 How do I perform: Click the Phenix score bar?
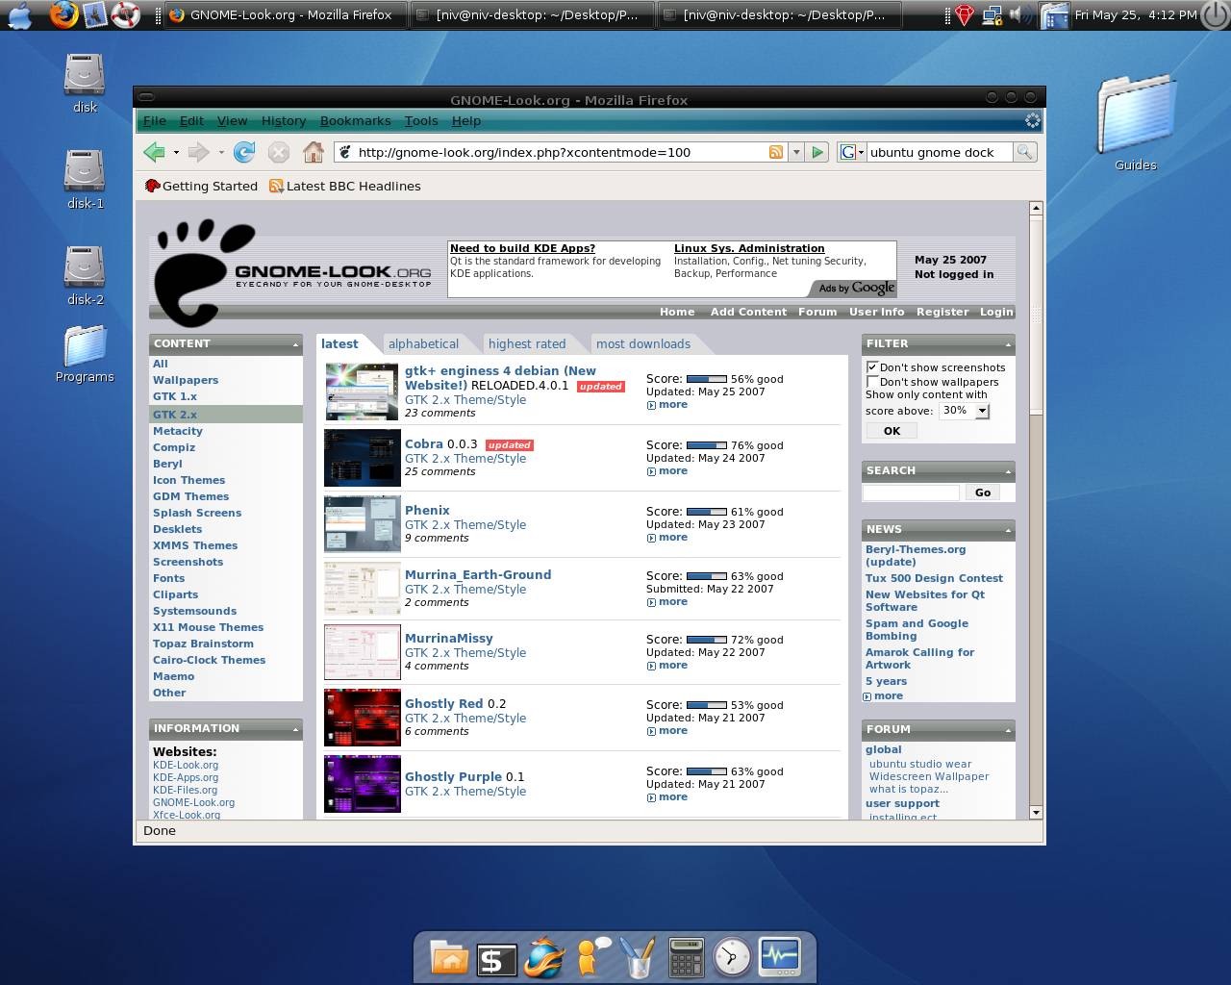[x=707, y=512]
